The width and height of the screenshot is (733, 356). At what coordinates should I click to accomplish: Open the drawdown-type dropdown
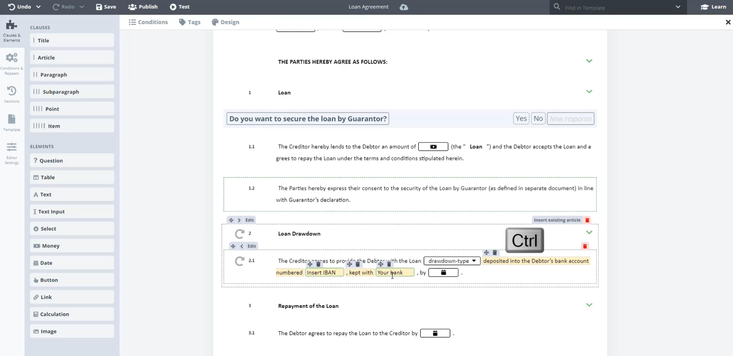point(452,261)
